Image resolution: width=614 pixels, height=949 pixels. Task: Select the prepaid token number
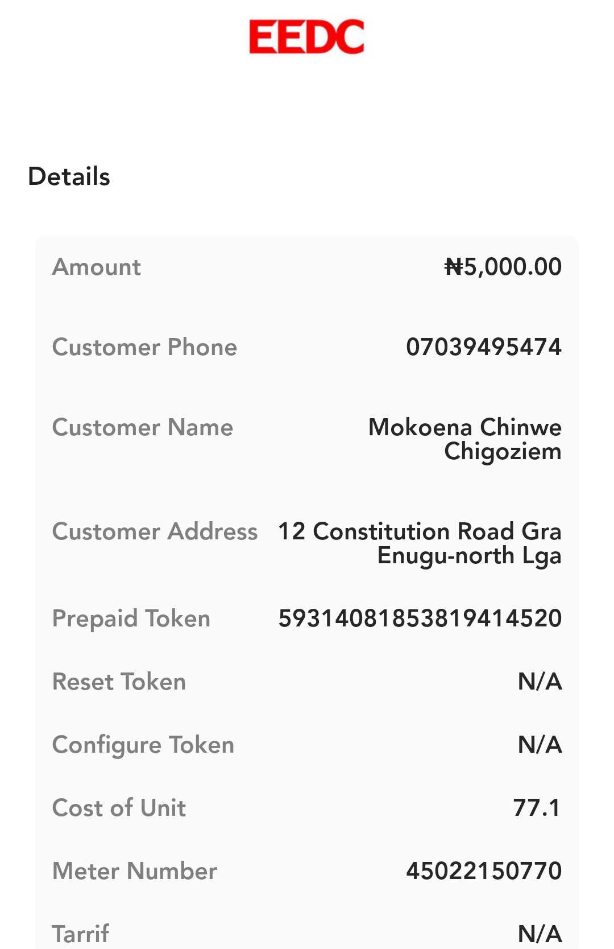point(420,618)
